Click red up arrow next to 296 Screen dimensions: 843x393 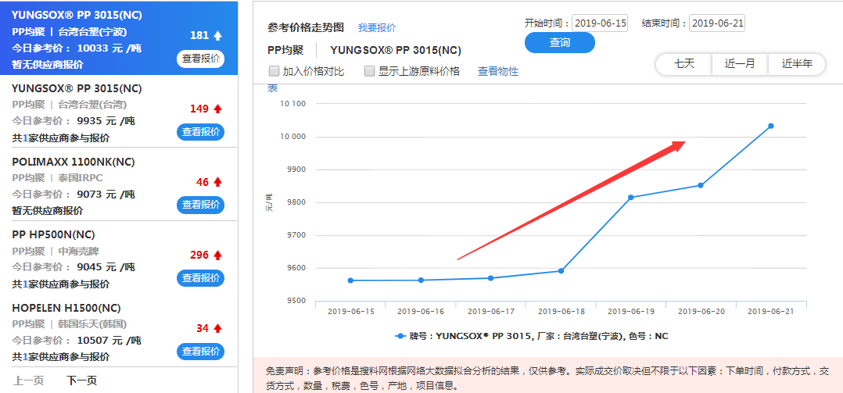click(x=217, y=255)
